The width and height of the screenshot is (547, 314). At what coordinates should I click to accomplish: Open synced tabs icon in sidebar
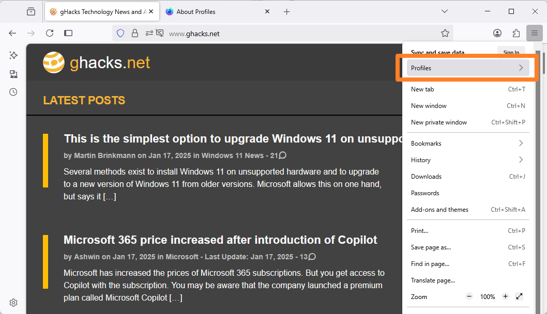[13, 74]
